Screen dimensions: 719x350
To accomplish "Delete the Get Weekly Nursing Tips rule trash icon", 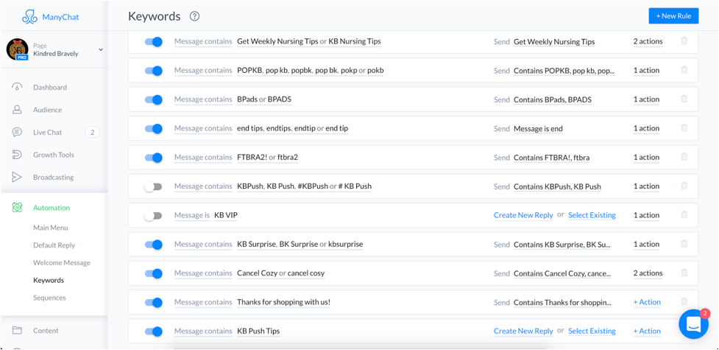I will coord(684,41).
